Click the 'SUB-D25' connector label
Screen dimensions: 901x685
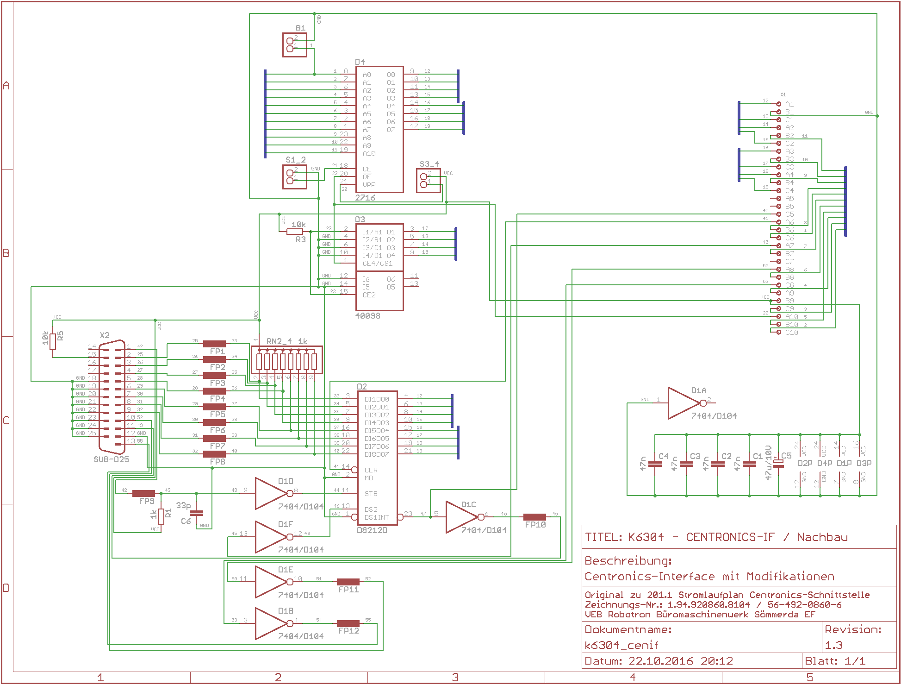[x=111, y=459]
